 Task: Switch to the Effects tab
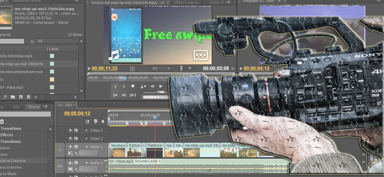tap(34, 107)
